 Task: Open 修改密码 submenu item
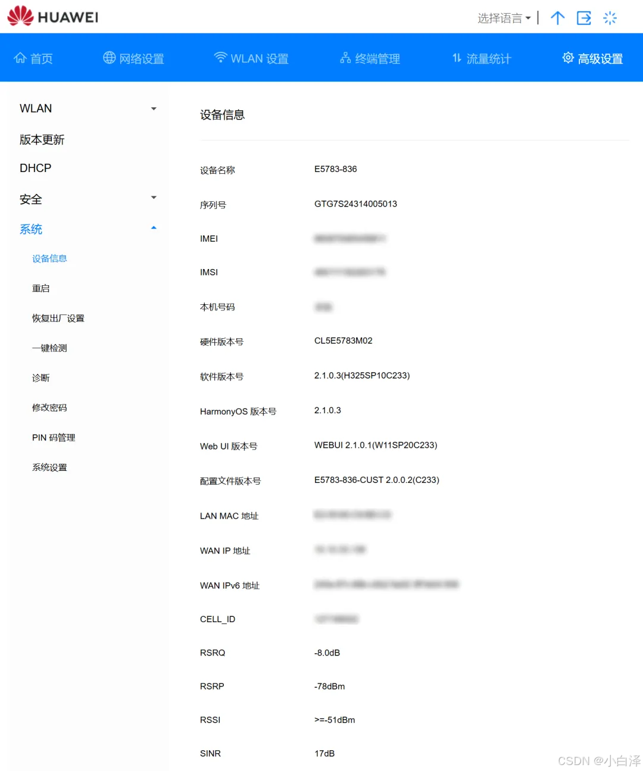[x=49, y=407]
